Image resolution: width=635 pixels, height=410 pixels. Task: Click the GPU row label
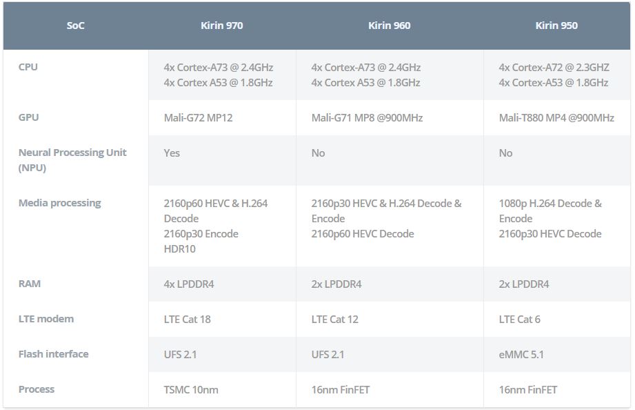click(x=28, y=117)
